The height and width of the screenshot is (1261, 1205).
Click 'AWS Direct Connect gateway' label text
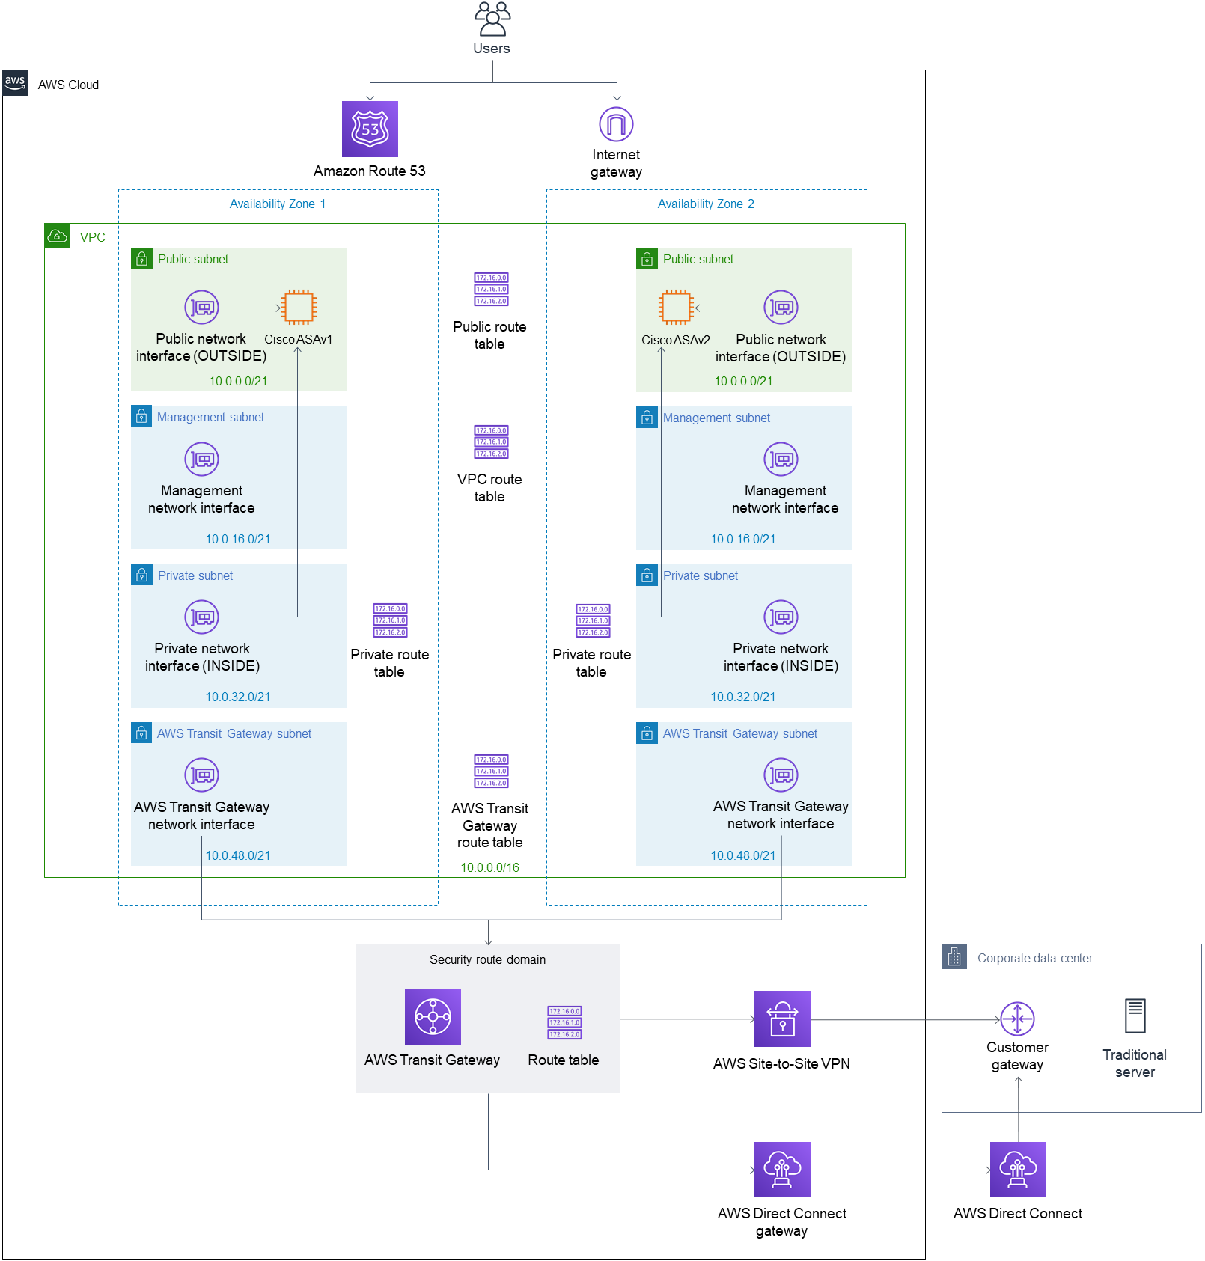tap(781, 1221)
